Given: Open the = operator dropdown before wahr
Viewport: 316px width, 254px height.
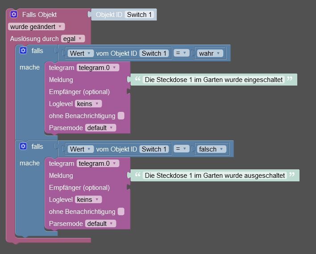Looking at the screenshot, I should point(181,53).
